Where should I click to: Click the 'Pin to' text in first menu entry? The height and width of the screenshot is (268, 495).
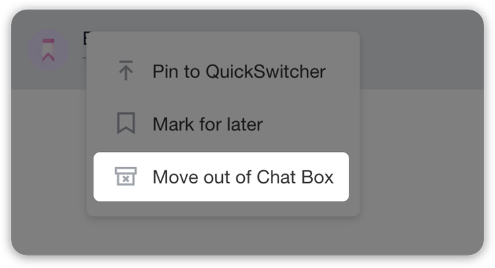pos(176,71)
